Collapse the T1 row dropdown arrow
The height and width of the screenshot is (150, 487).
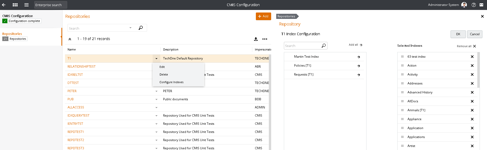pyautogui.click(x=156, y=58)
